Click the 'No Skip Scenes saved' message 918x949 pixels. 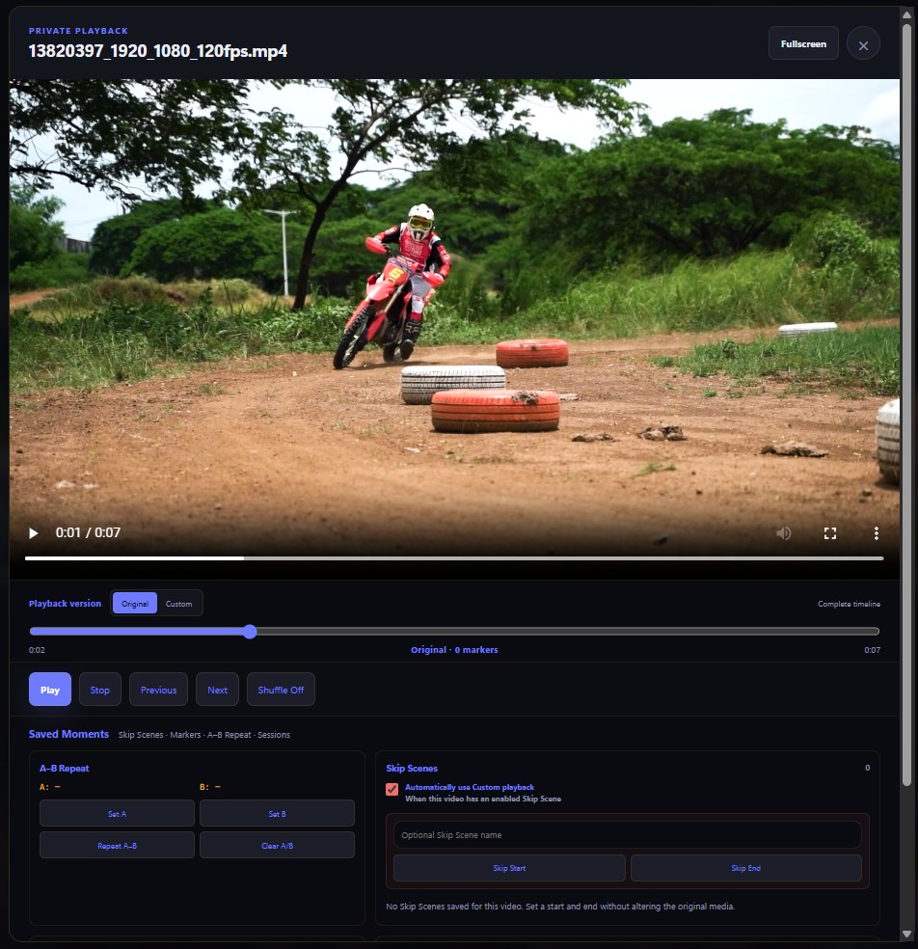pyautogui.click(x=560, y=906)
